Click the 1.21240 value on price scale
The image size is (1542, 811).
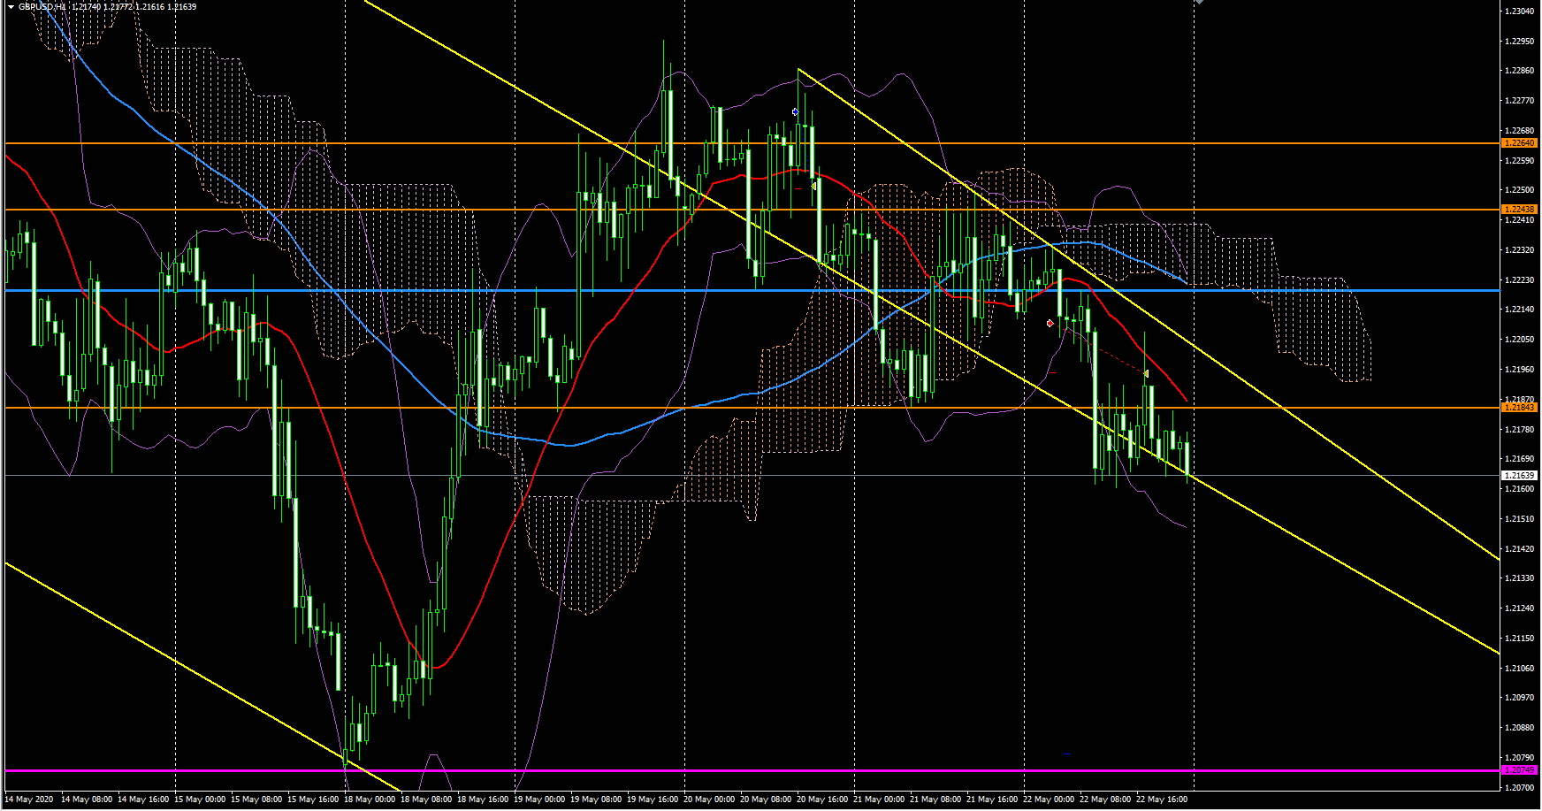point(1519,608)
